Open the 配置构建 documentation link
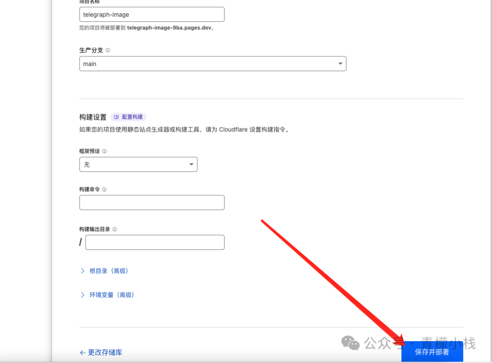Image resolution: width=492 pixels, height=363 pixels. pyautogui.click(x=128, y=117)
